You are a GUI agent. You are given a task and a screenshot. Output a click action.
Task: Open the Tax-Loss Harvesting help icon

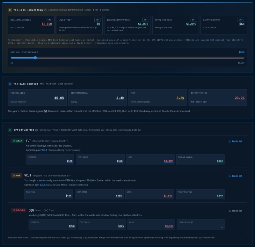coord(45,10)
